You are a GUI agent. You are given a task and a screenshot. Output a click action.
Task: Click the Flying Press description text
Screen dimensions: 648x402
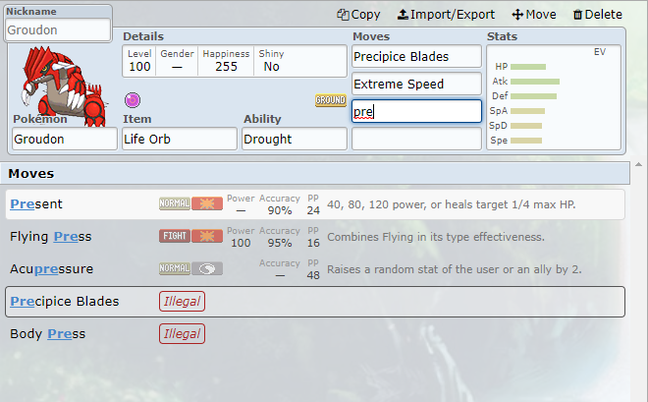pos(436,237)
